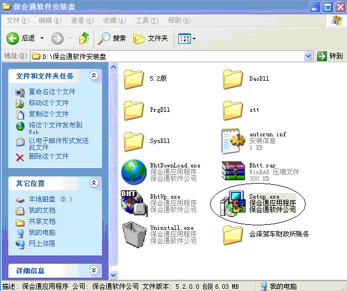Screen dimensions: 347x291
Task: Click the email envelope task icon
Action: (20, 142)
